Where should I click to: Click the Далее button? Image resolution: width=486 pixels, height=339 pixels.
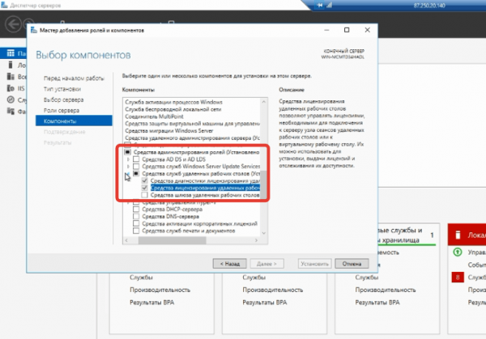tap(266, 264)
